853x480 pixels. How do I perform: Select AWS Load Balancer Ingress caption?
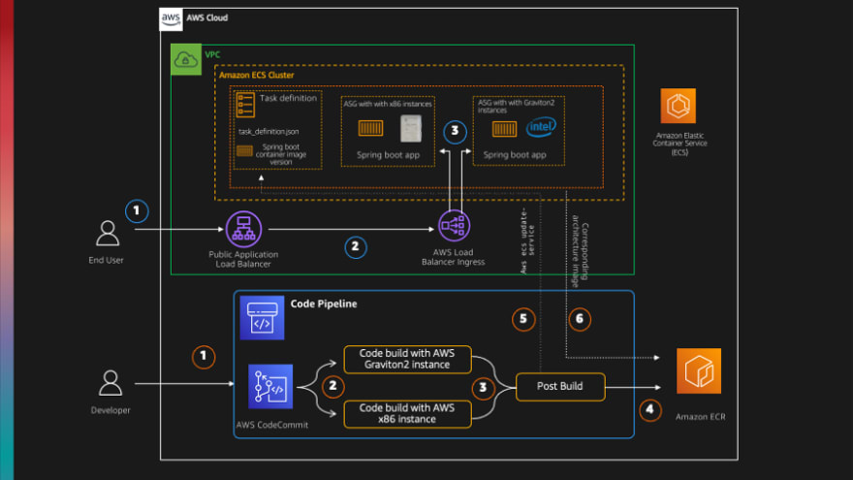[454, 257]
